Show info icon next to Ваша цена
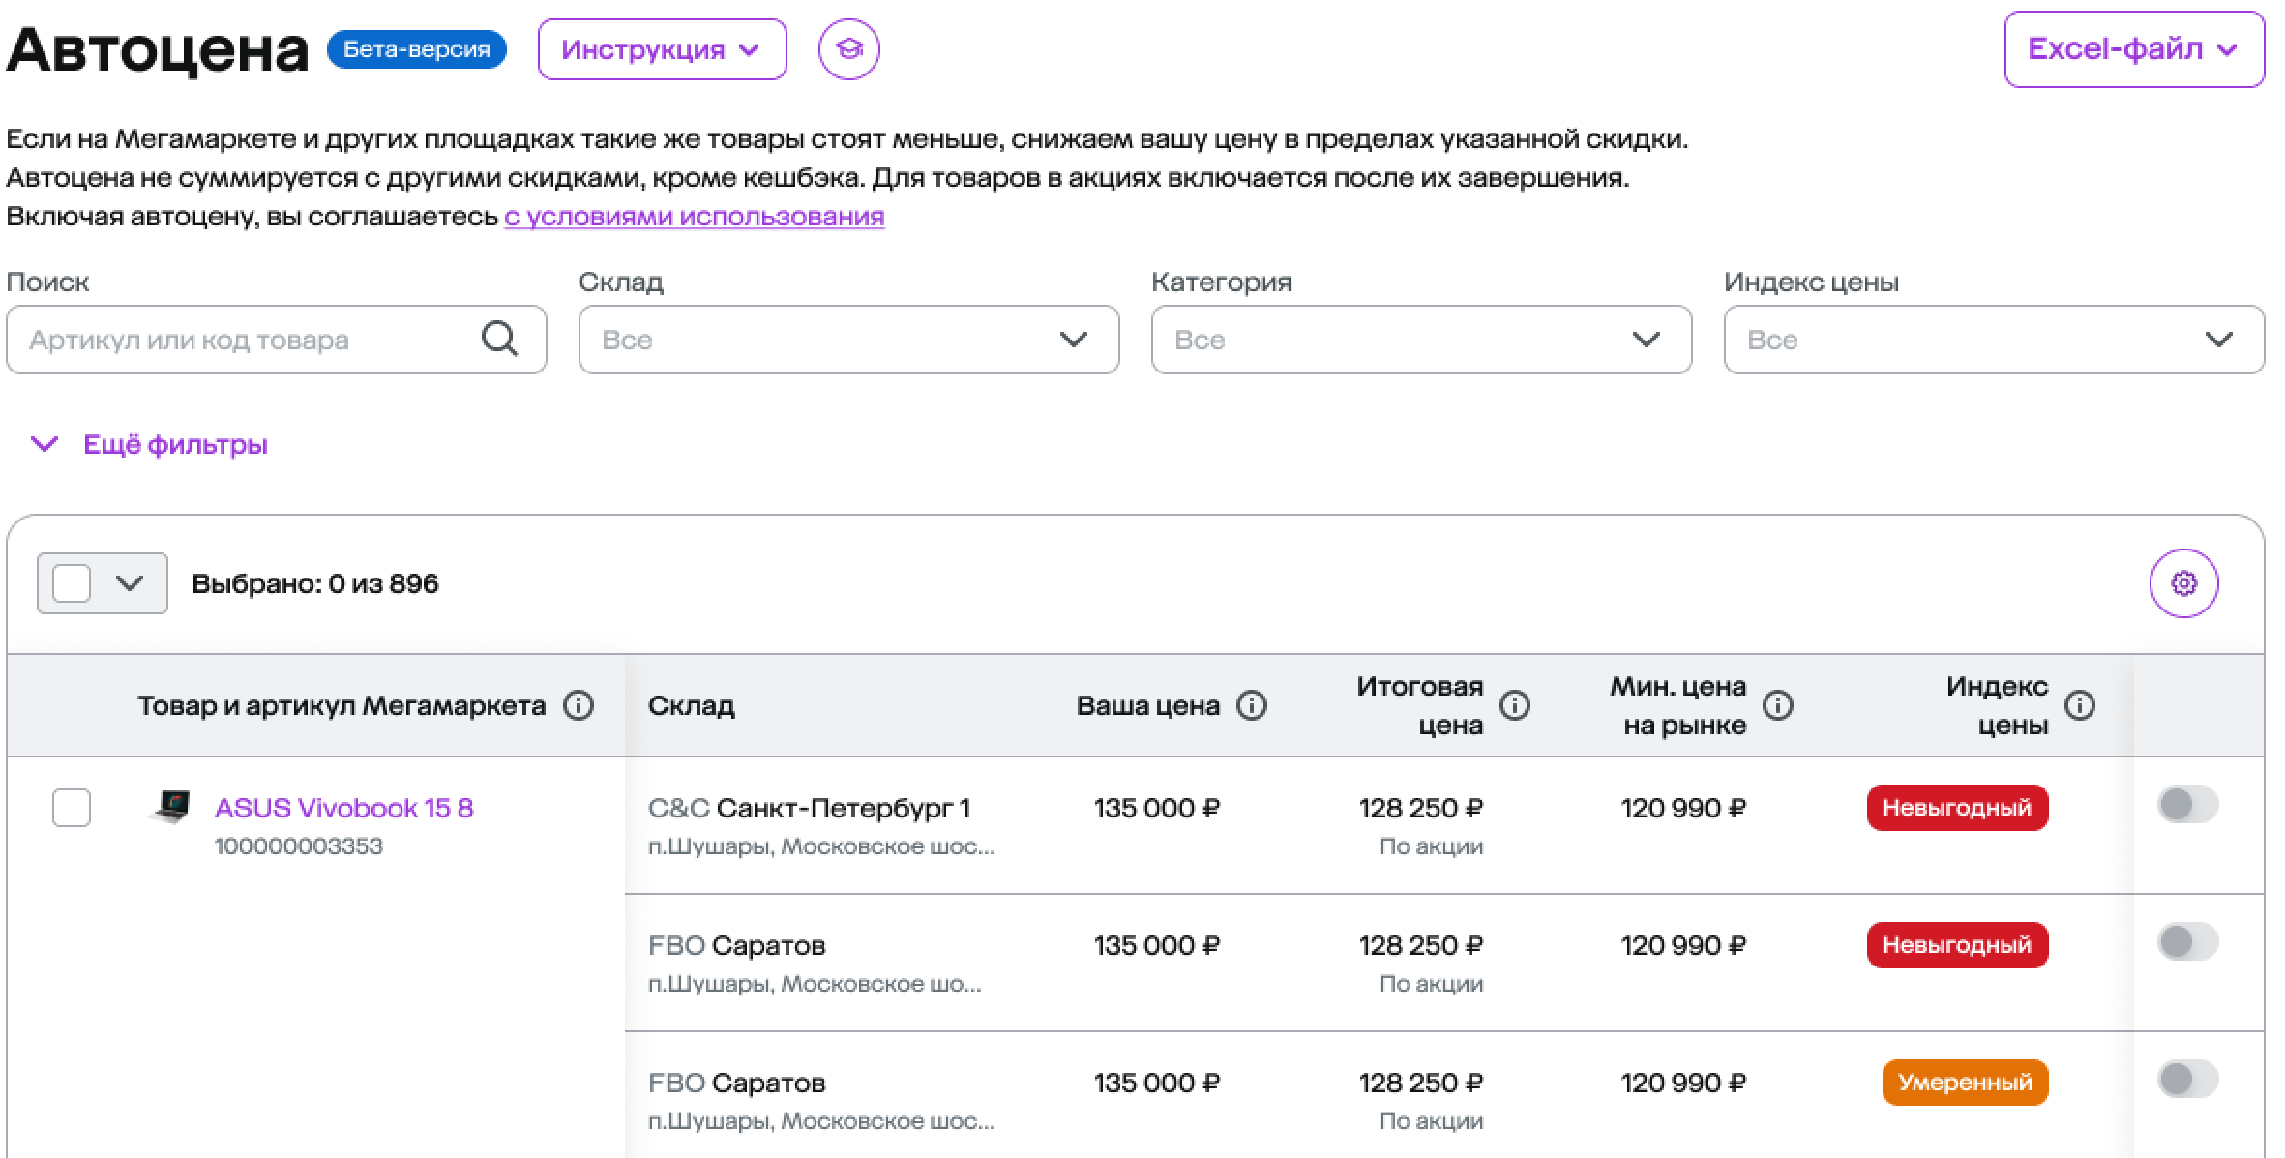2285x1158 pixels. click(x=1251, y=705)
